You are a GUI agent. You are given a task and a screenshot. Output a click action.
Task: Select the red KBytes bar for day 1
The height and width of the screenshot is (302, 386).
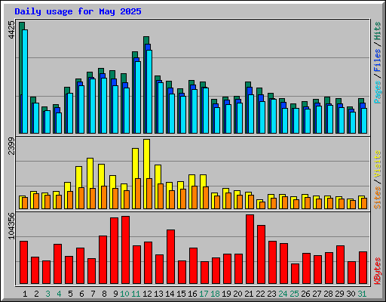coord(24,263)
